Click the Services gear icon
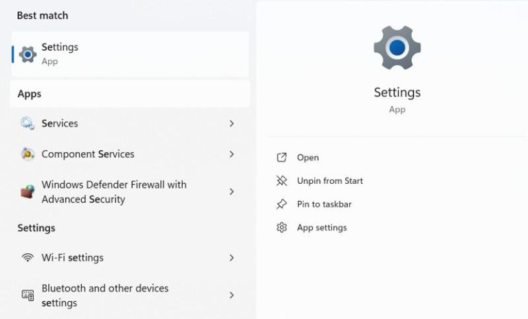Screen dimensions: 528x319 27,123
